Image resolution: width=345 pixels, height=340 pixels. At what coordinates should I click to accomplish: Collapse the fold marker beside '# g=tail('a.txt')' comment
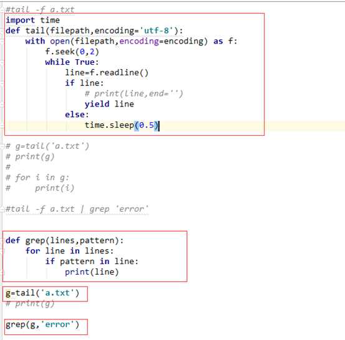pyautogui.click(x=2, y=146)
